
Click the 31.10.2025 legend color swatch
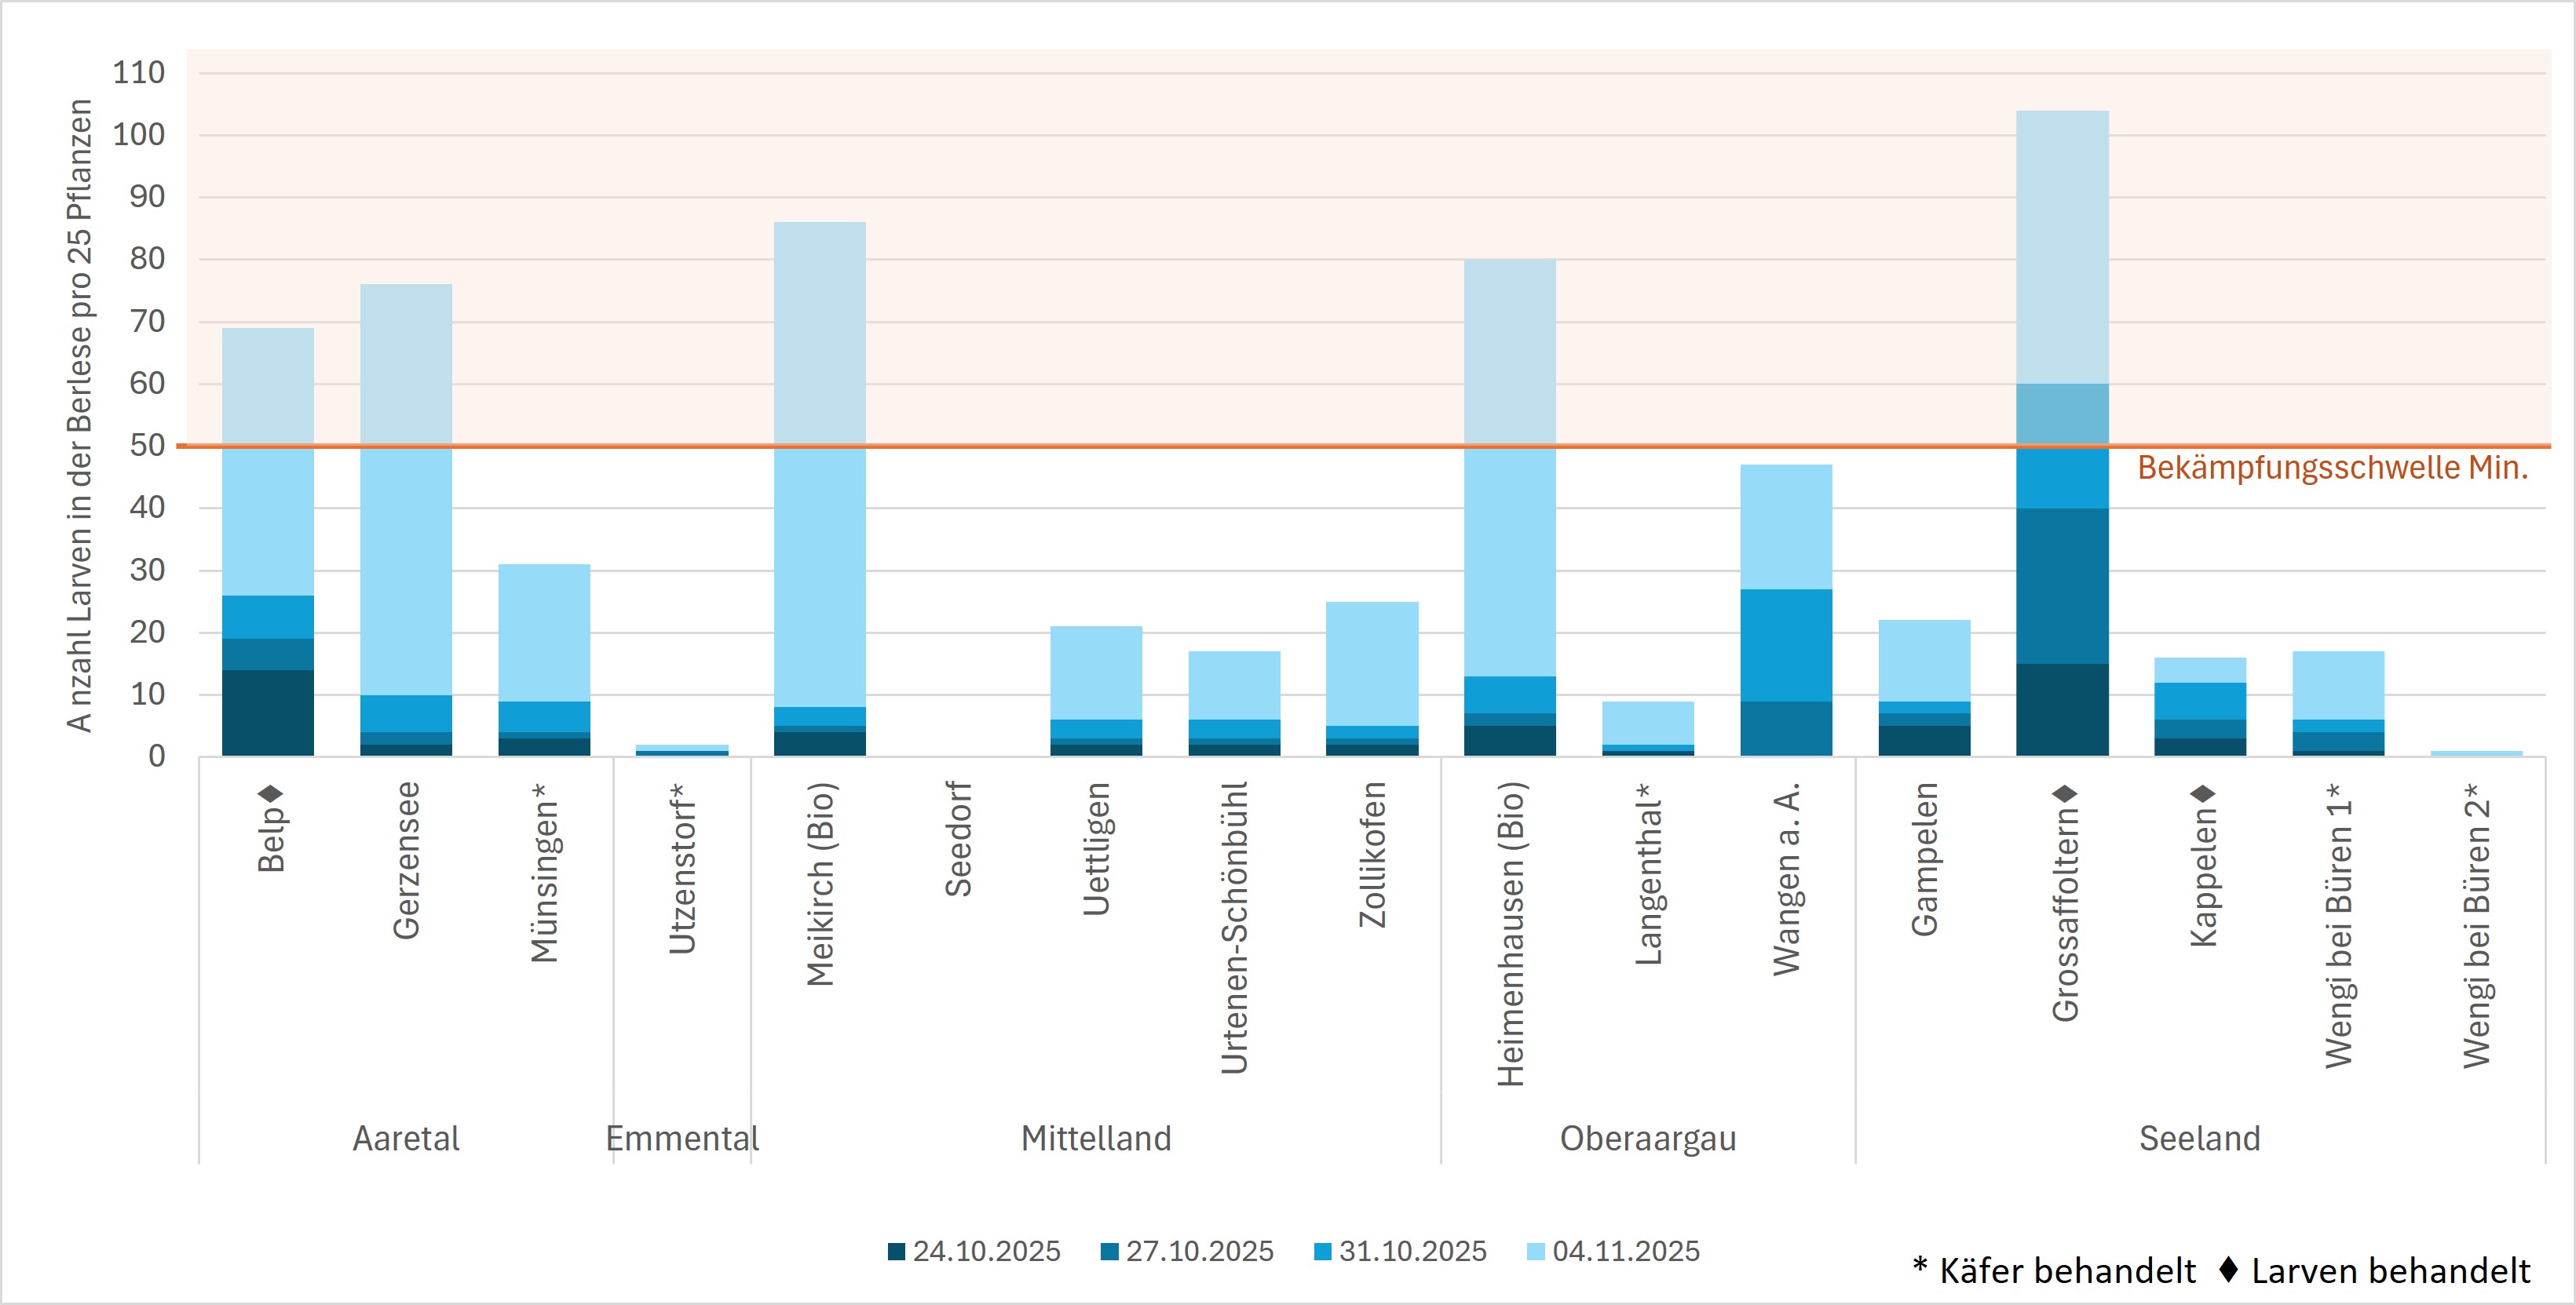tap(1322, 1251)
